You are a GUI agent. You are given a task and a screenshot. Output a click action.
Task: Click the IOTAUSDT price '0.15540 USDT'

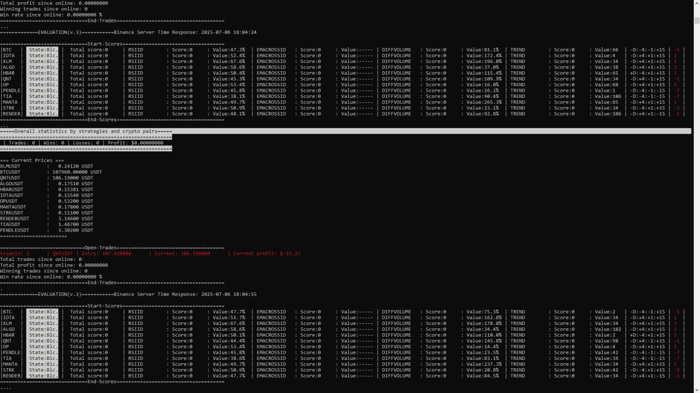(76, 195)
